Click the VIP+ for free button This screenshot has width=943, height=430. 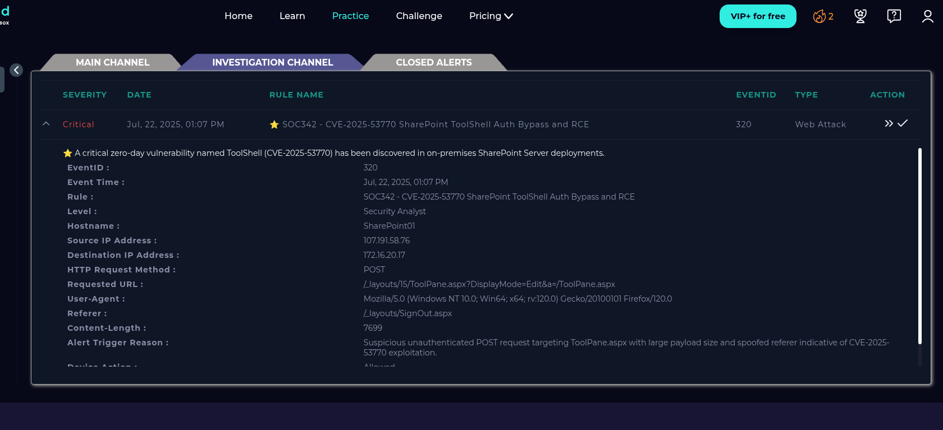point(757,16)
